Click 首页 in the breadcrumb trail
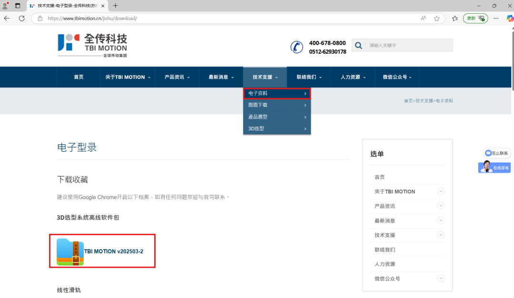514x298 pixels. [x=408, y=101]
